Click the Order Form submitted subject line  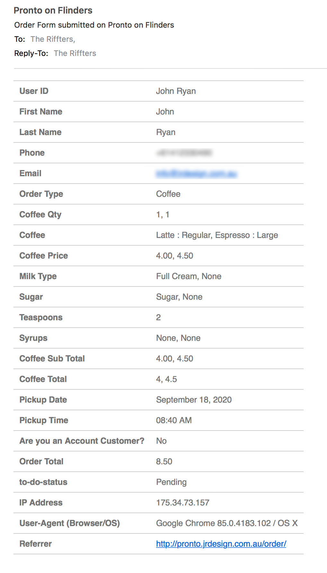point(94,25)
